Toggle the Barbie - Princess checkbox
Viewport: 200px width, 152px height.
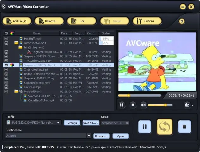(6, 74)
